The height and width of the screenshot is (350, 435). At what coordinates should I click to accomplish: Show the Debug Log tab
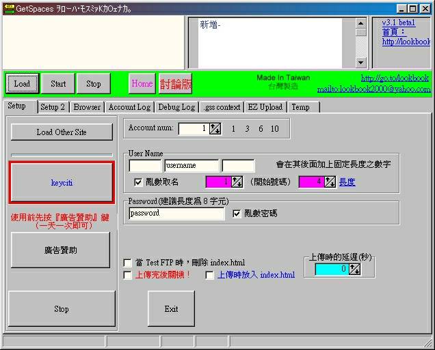pyautogui.click(x=176, y=107)
